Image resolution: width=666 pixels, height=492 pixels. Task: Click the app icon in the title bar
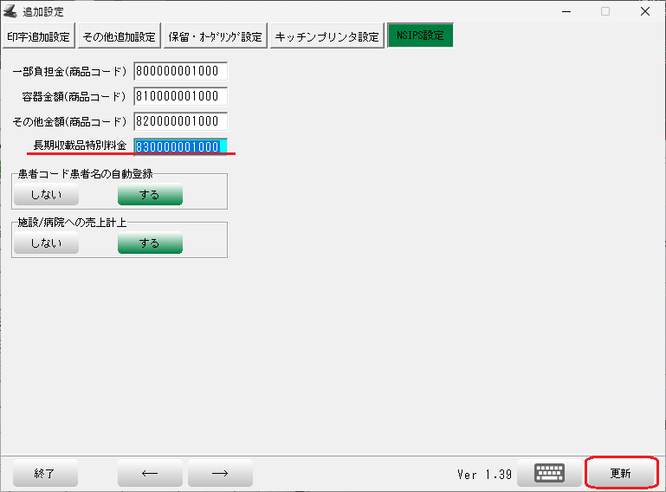pos(11,11)
